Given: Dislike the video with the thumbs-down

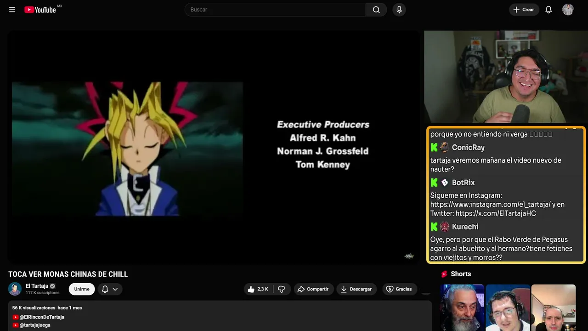Looking at the screenshot, I should click(x=282, y=289).
